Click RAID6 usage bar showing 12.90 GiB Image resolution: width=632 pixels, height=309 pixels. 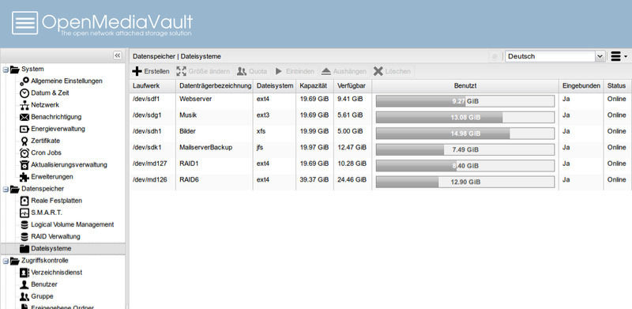(x=465, y=182)
